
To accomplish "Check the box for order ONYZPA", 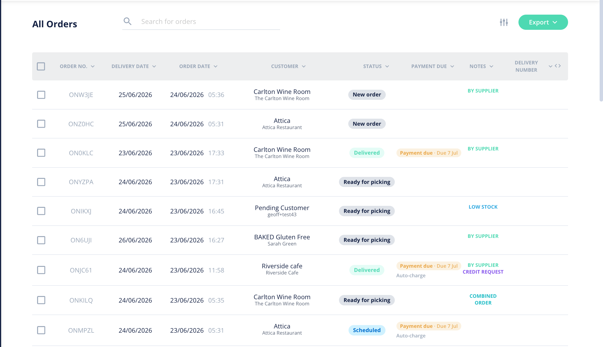I will (41, 182).
